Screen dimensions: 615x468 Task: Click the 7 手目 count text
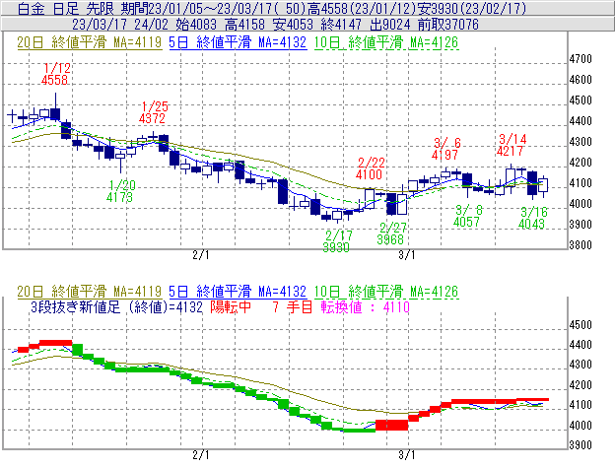293,306
